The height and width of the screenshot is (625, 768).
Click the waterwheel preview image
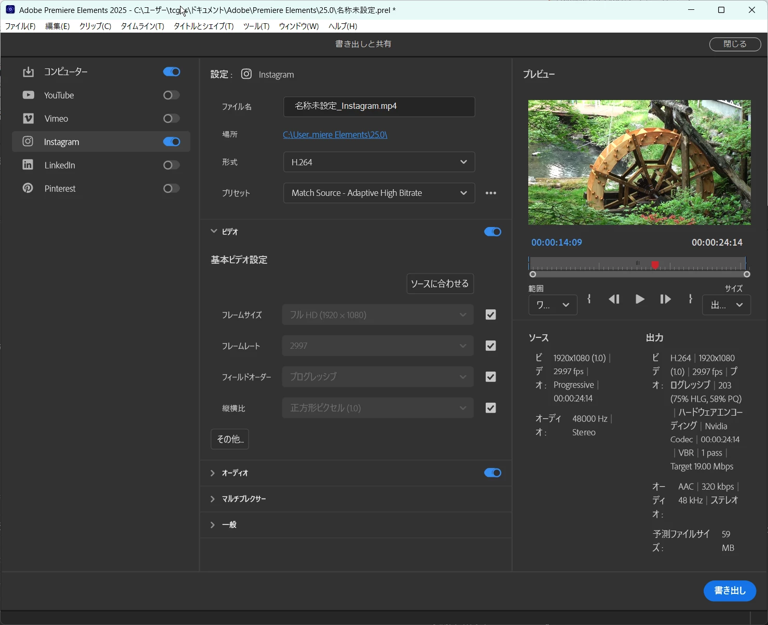tap(639, 162)
